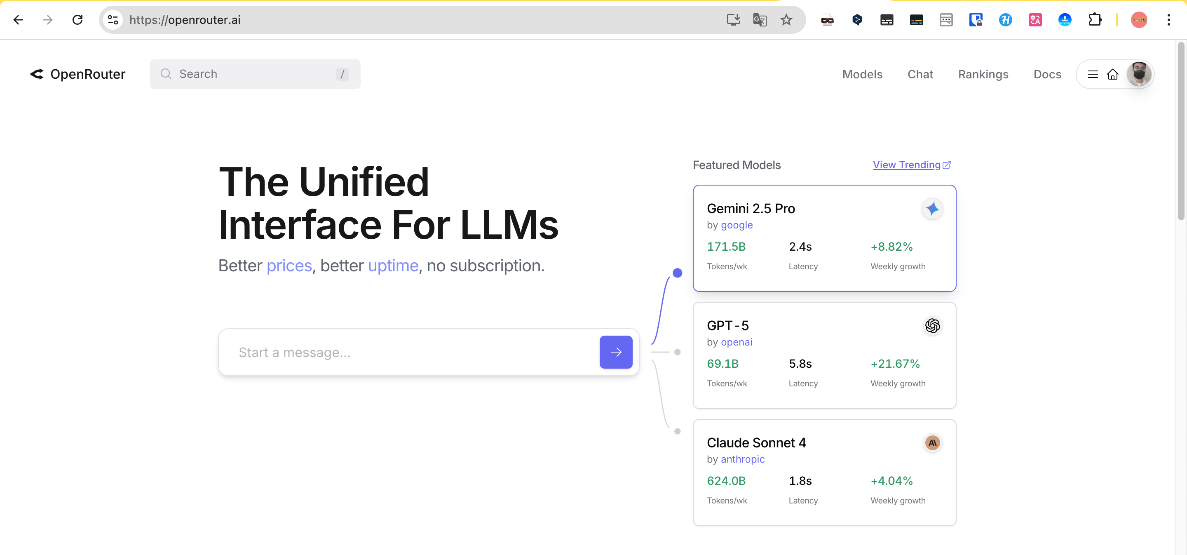Open the View Trending link
The image size is (1187, 555).
click(x=911, y=165)
